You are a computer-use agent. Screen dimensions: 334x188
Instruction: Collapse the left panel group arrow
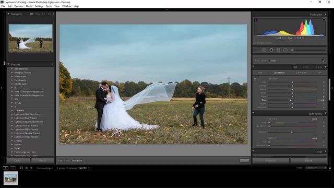point(2,88)
